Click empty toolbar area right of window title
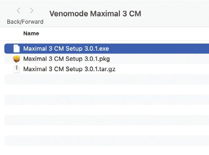The image size is (209, 155). pos(177,14)
